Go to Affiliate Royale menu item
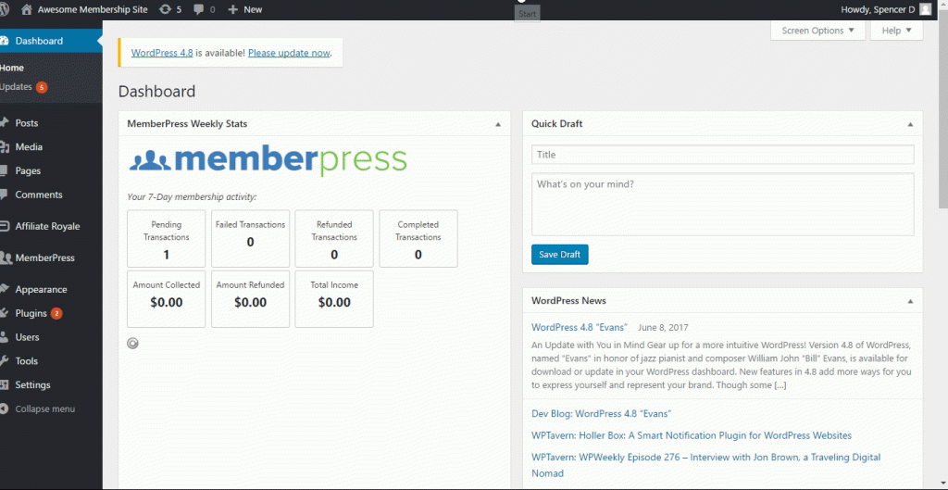The width and height of the screenshot is (948, 490). point(47,227)
